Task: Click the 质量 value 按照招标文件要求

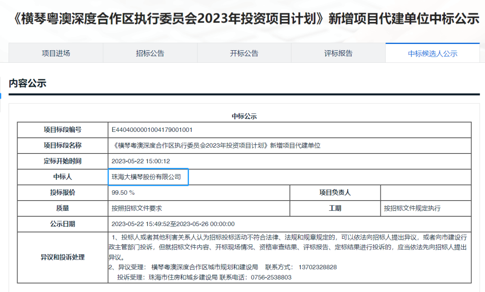Action: [x=137, y=208]
